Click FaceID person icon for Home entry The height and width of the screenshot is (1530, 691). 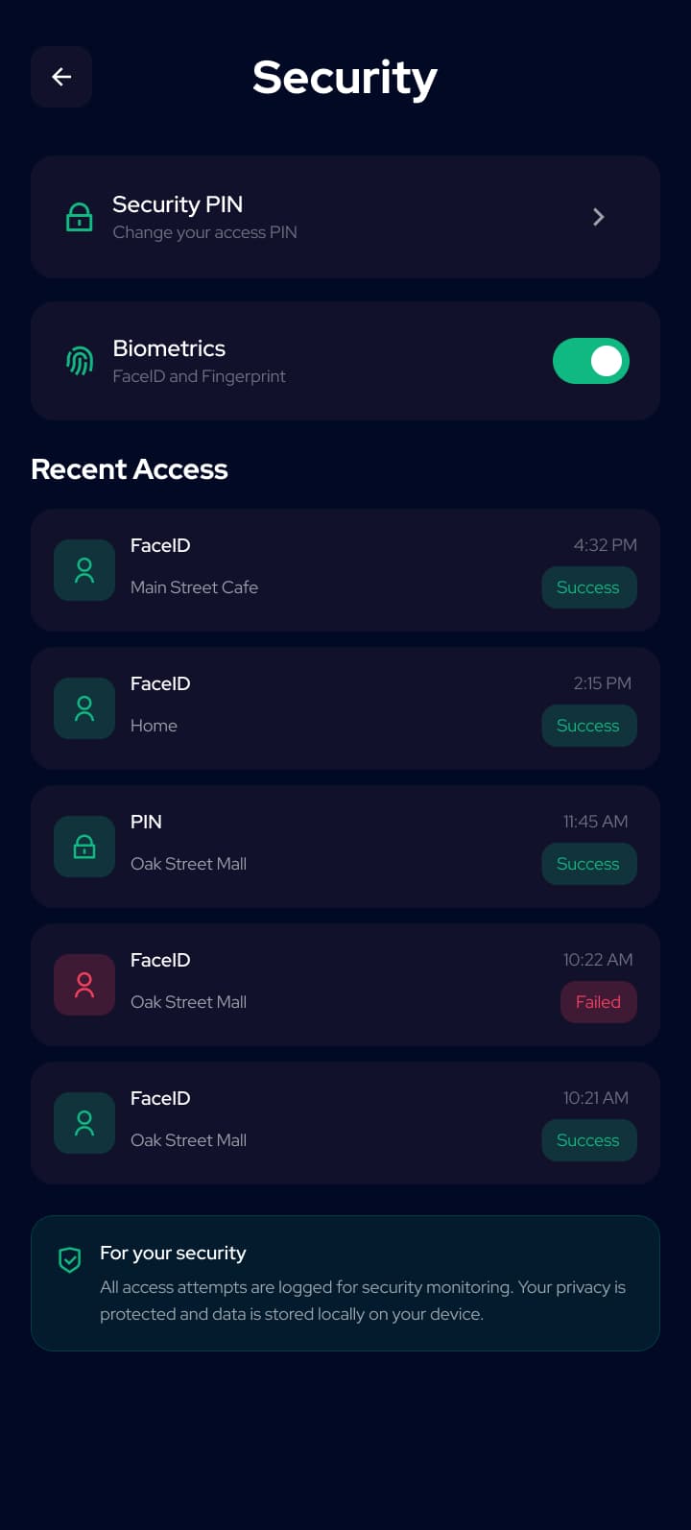click(x=84, y=708)
